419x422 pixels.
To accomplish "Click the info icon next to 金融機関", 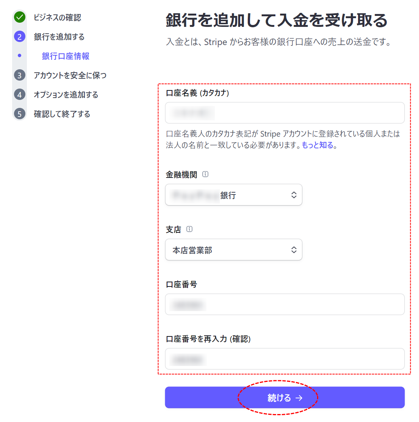I will [x=206, y=174].
